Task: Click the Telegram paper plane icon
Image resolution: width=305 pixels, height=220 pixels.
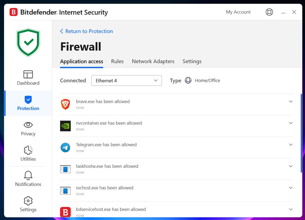Action: (x=65, y=148)
